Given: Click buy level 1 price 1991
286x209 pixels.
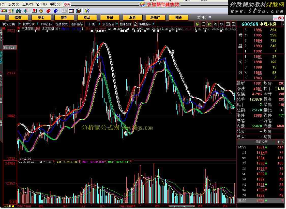Looking at the screenshot, I should click(x=258, y=57).
